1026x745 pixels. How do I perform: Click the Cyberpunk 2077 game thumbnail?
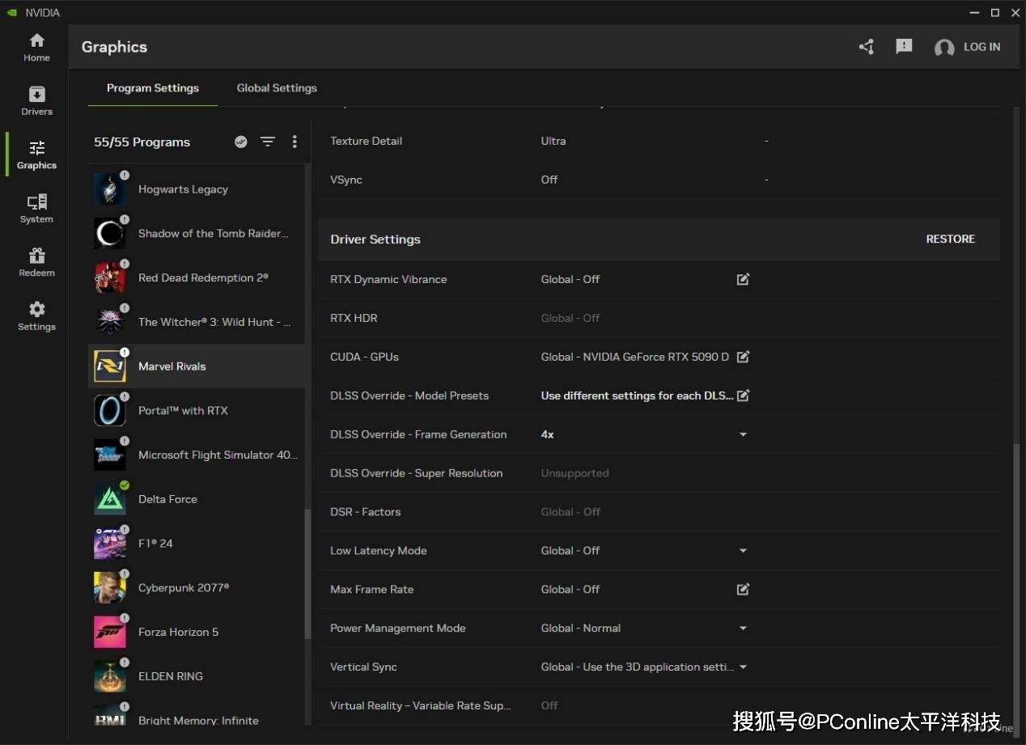tap(110, 588)
